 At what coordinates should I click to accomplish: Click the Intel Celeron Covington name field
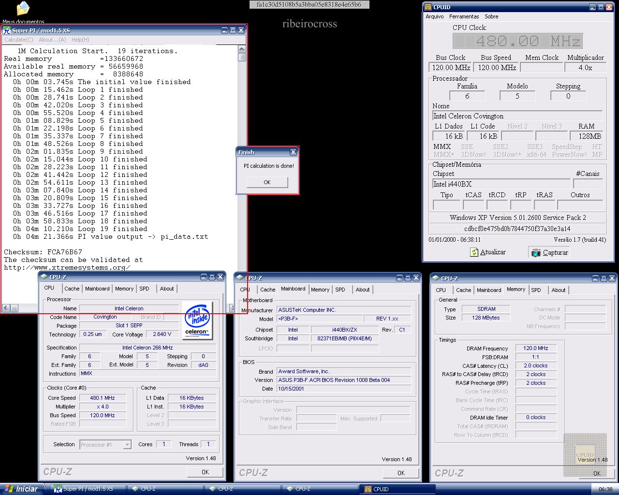(517, 116)
